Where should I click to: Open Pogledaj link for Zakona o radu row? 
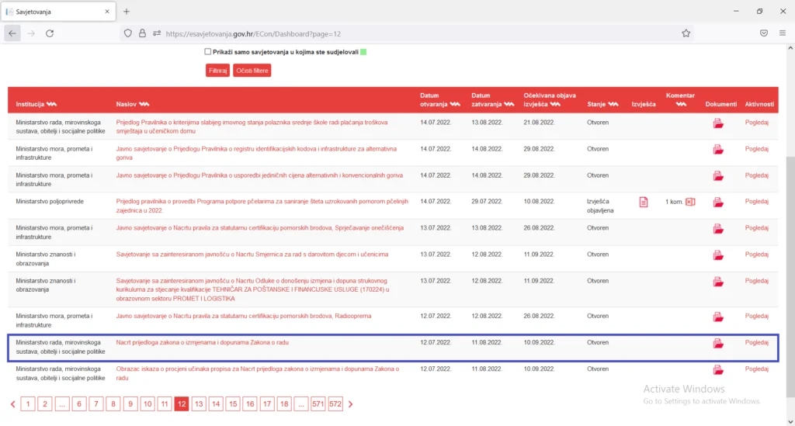point(756,342)
